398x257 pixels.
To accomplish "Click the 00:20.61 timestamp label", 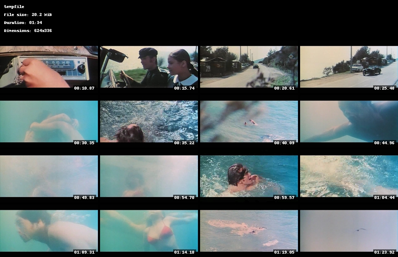I will pos(284,88).
